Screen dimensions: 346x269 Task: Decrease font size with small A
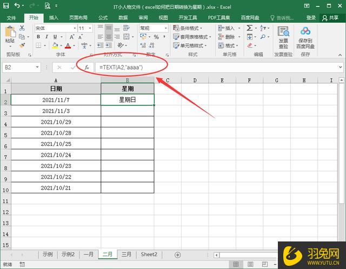click(x=81, y=37)
